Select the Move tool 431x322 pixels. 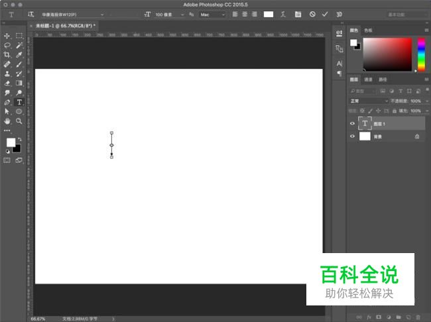(7, 36)
